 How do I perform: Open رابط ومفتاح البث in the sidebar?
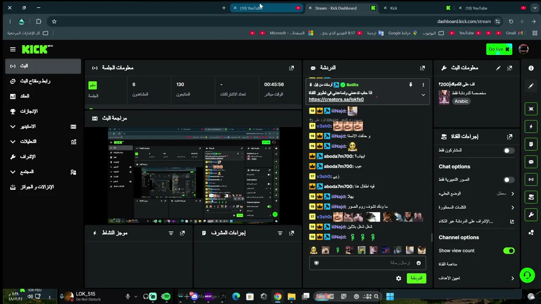[x=43, y=81]
